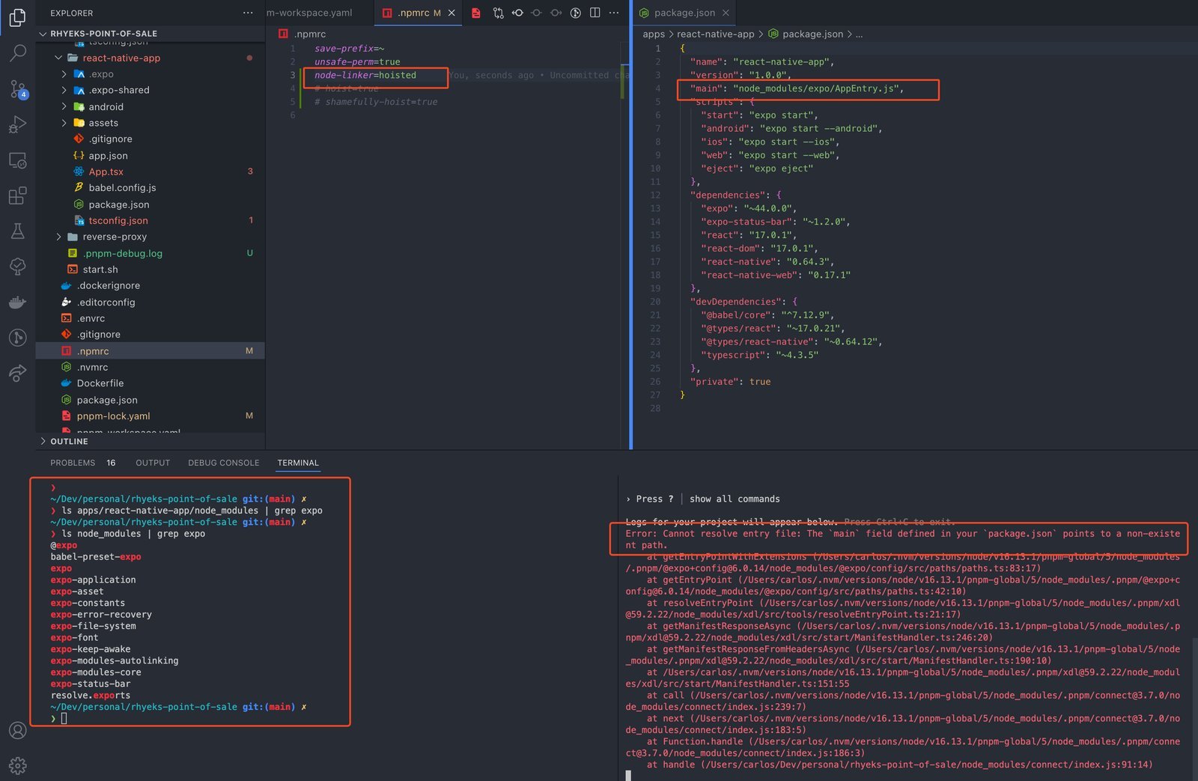
Task: Open tsconfig.json under react-native-app
Action: [118, 220]
